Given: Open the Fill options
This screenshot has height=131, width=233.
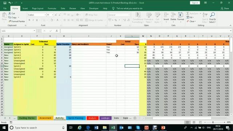Looking at the screenshot, I should 190,17.
